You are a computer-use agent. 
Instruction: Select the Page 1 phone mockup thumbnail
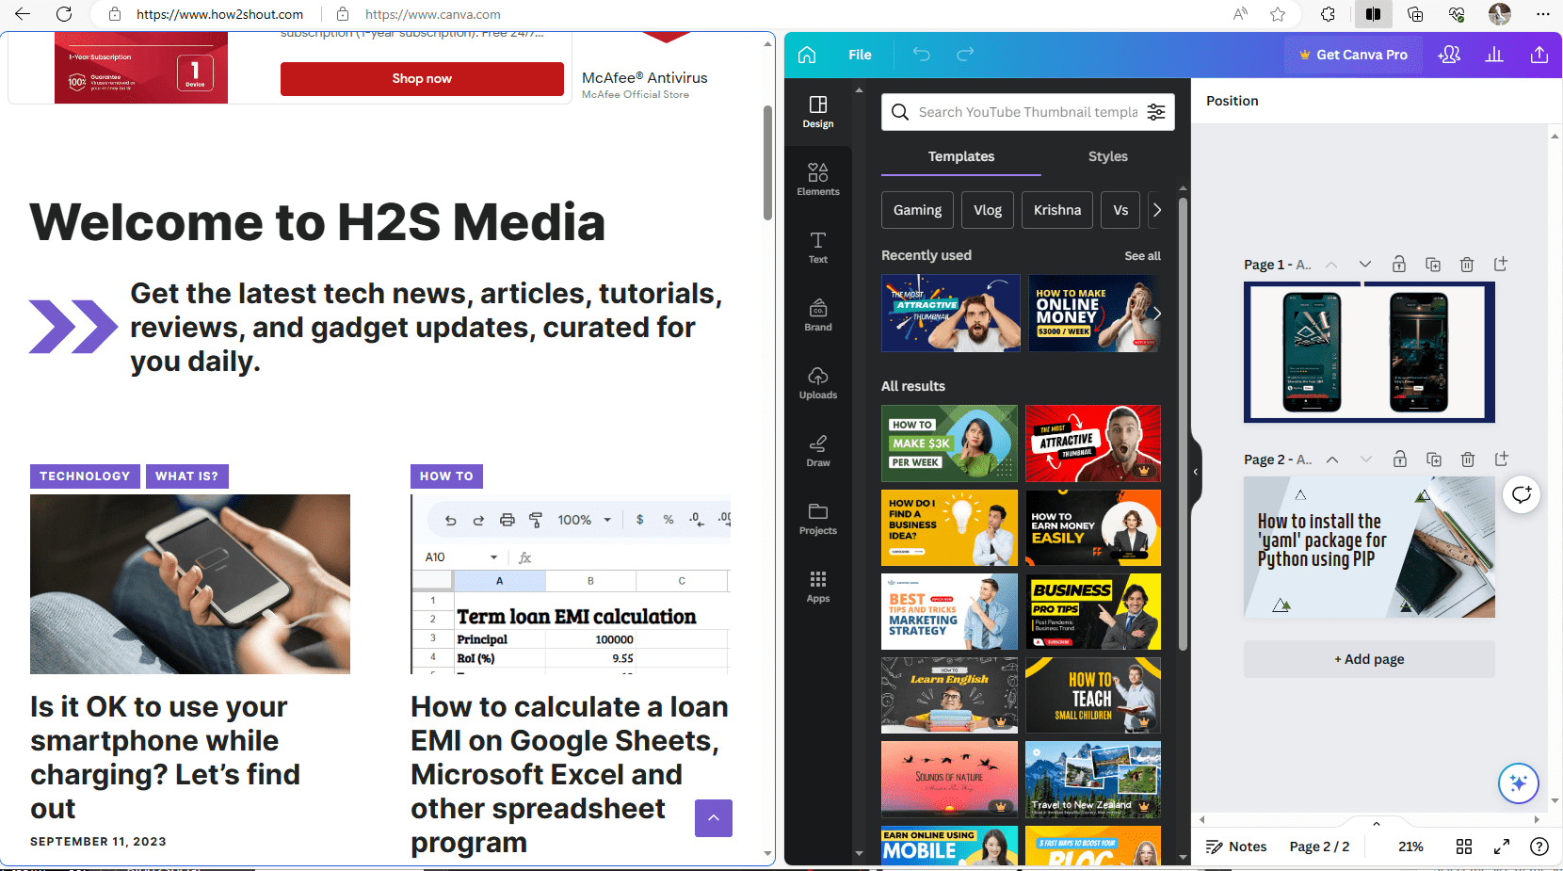pos(1369,352)
